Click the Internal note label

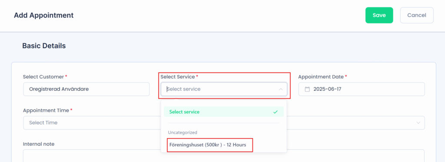(39, 144)
